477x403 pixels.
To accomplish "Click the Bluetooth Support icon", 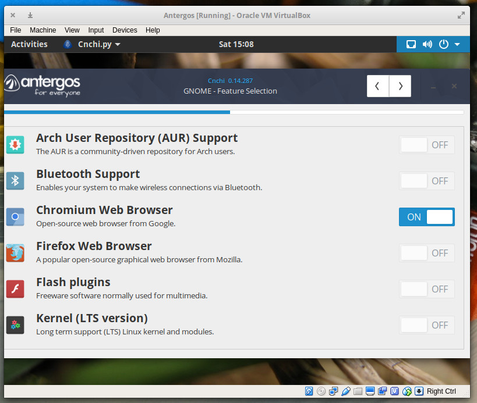I will click(15, 181).
